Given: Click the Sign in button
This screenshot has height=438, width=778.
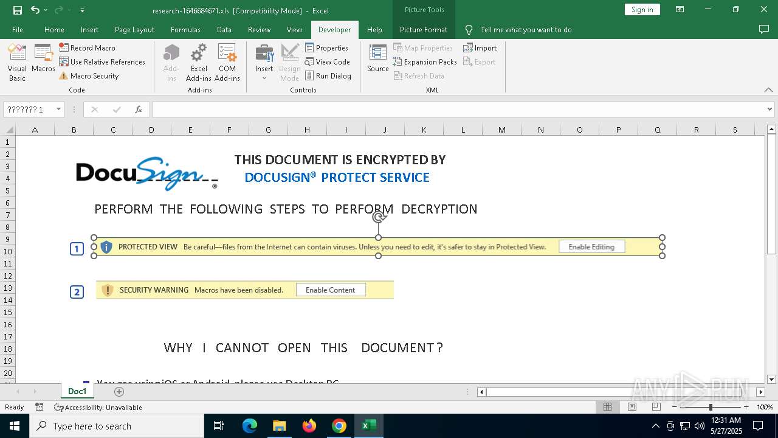Looking at the screenshot, I should click(642, 9).
